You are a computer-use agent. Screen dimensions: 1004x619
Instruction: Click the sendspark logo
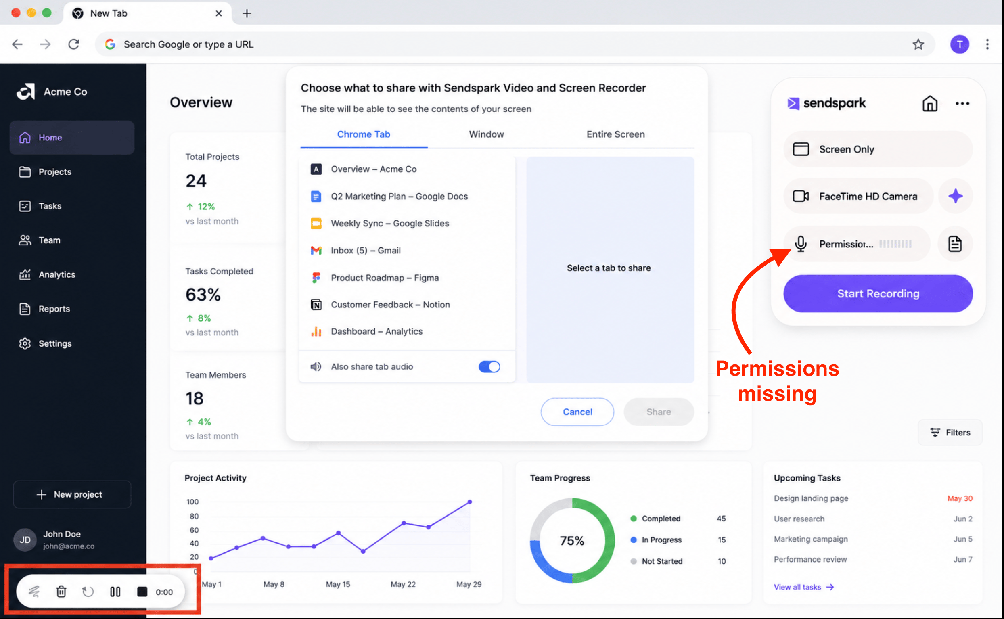(826, 103)
